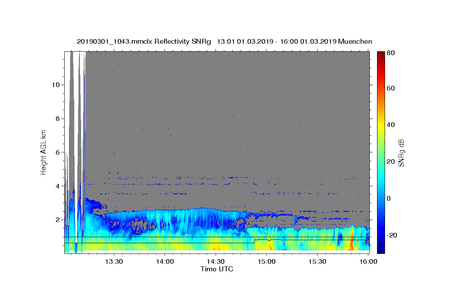The width and height of the screenshot is (457, 304).
Task: Click the colorbar value 0
Action: pyautogui.click(x=389, y=198)
